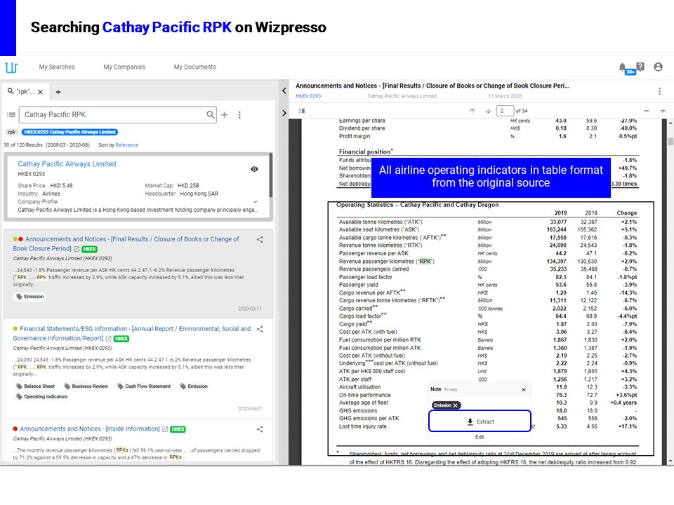Share the Inside Information result
Screen dimensions: 674x505
click(260, 429)
